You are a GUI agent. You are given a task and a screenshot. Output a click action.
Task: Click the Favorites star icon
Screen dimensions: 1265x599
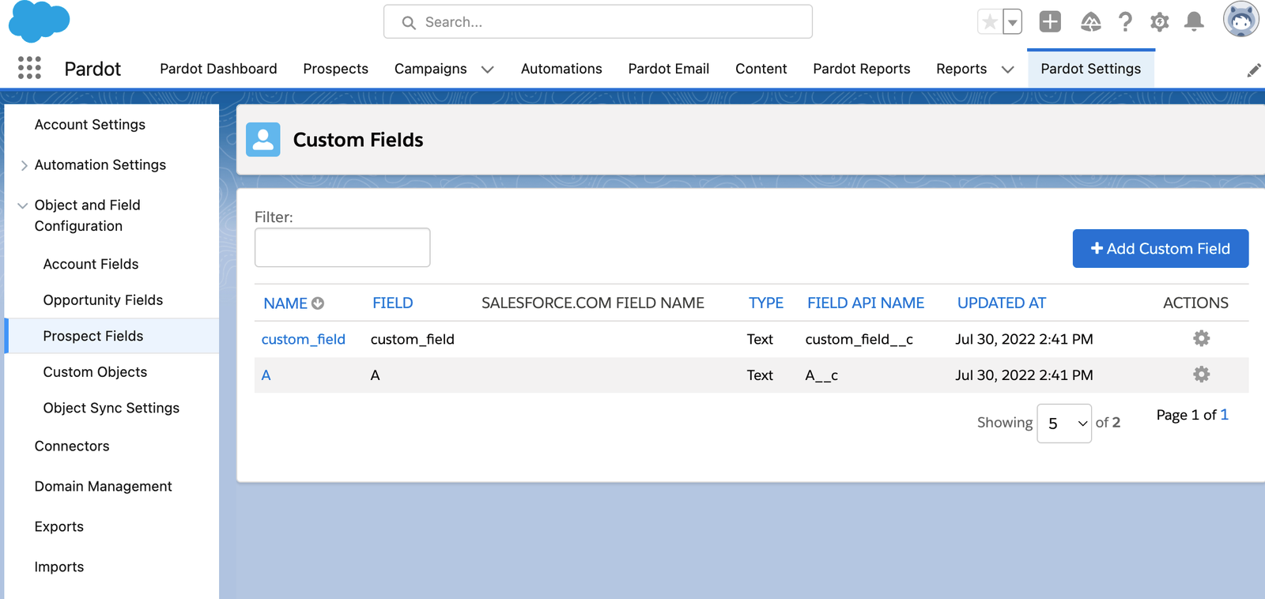click(x=989, y=22)
